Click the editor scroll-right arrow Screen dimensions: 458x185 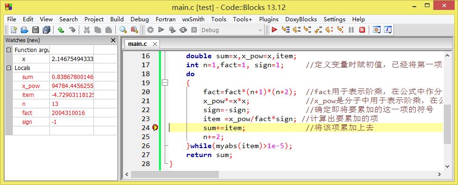[439, 174]
